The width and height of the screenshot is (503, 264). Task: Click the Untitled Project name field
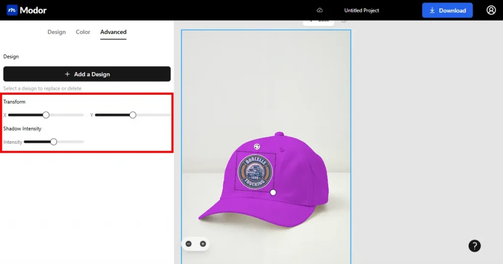tap(362, 10)
